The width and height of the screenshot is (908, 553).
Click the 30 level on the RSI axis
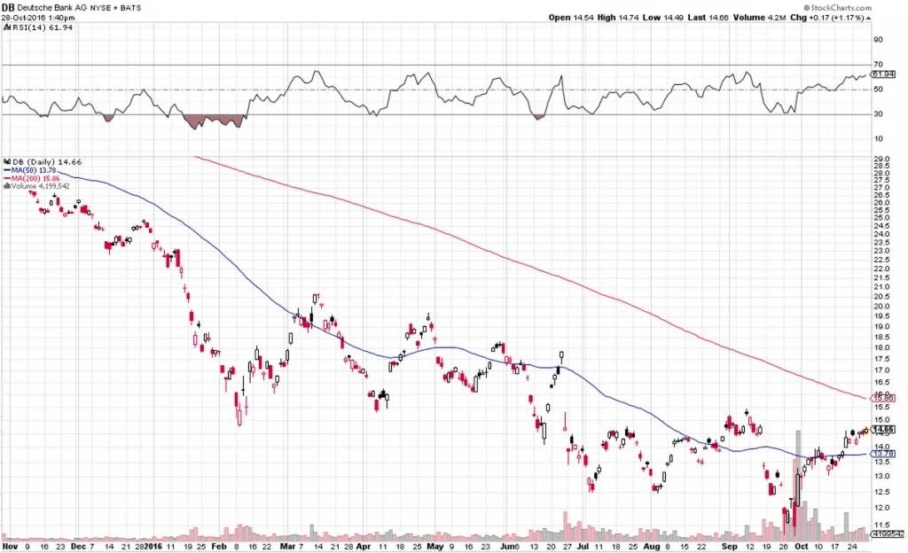878,114
